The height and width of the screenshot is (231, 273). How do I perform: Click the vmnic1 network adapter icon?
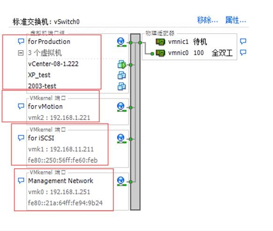tap(160, 42)
